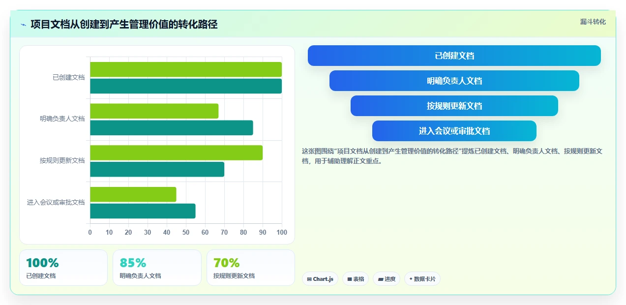Click the light green bar for 按规则更新文档
Screen dimensions: 626x305
click(176, 152)
